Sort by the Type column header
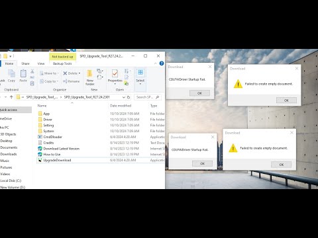This screenshot has height=238, width=318. [154, 106]
